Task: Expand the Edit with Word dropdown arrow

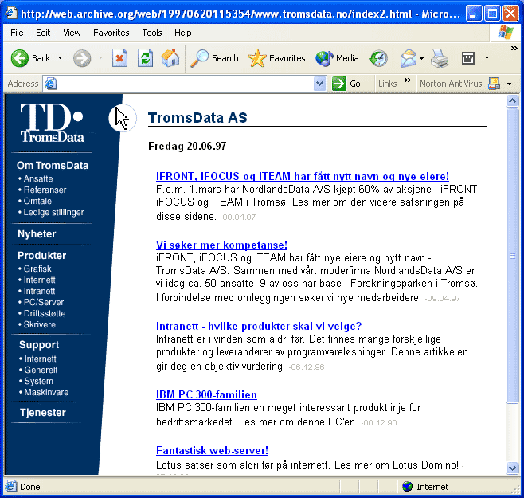Action: coord(487,58)
